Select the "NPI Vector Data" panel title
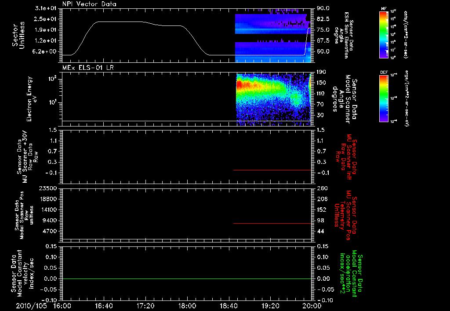Image resolution: width=450 pixels, height=311 pixels. click(x=89, y=4)
